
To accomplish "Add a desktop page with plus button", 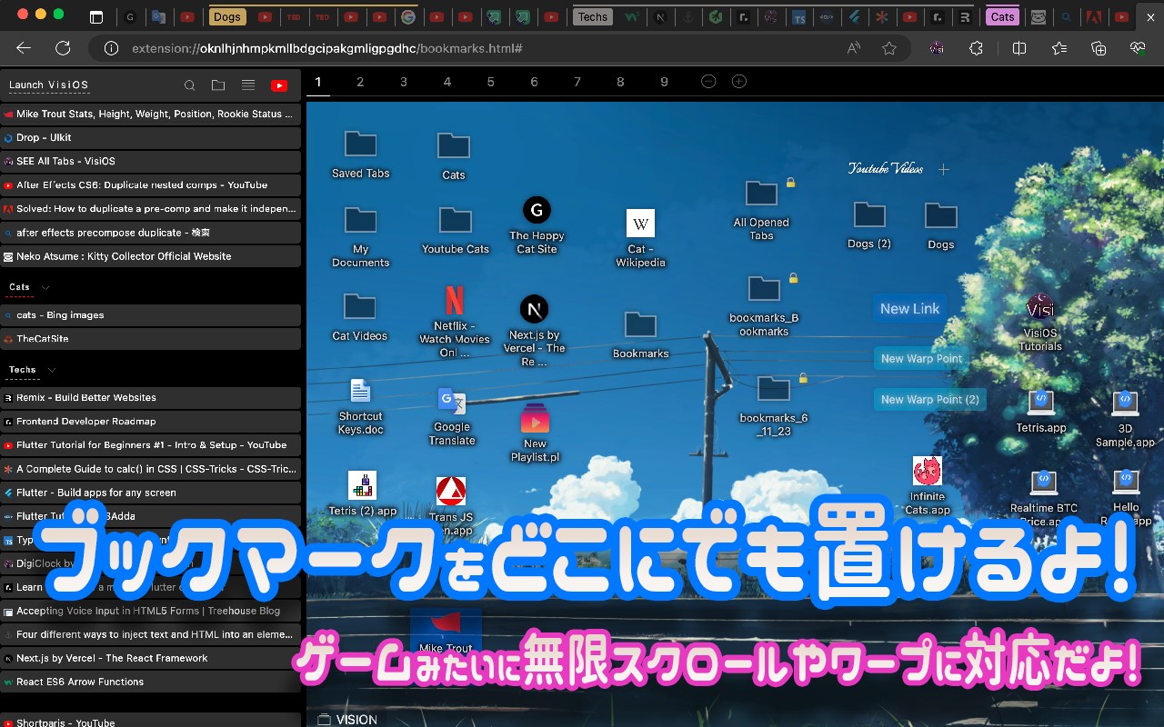I will pyautogui.click(x=739, y=82).
